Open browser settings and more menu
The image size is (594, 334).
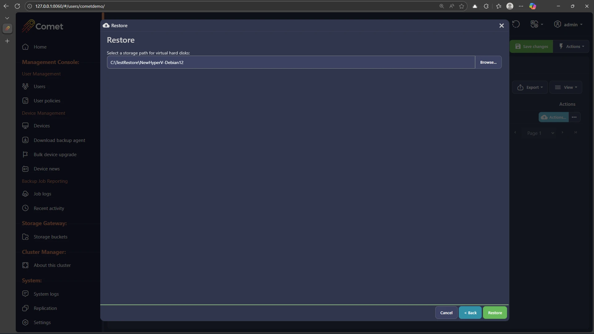pyautogui.click(x=521, y=6)
